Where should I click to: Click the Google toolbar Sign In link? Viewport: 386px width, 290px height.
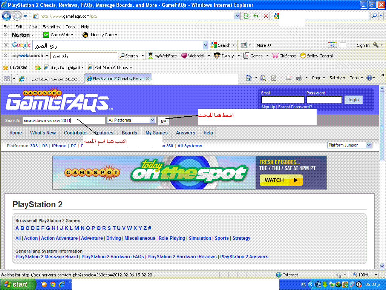pos(363,45)
